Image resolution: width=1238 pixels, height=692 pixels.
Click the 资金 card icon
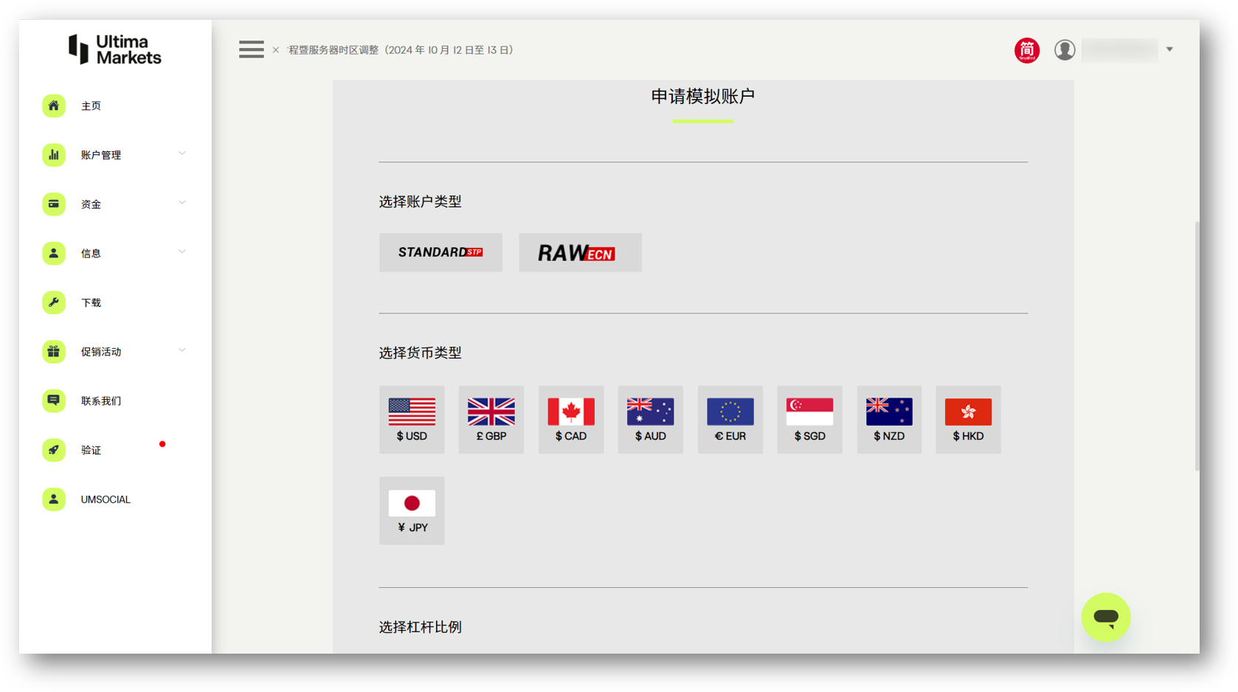tap(54, 204)
